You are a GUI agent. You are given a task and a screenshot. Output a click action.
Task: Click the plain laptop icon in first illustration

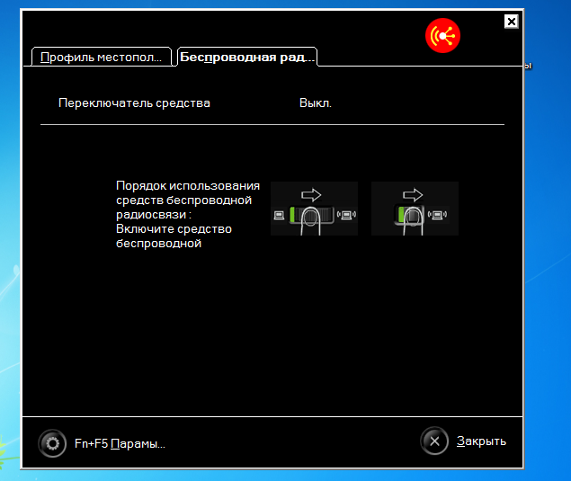click(280, 215)
